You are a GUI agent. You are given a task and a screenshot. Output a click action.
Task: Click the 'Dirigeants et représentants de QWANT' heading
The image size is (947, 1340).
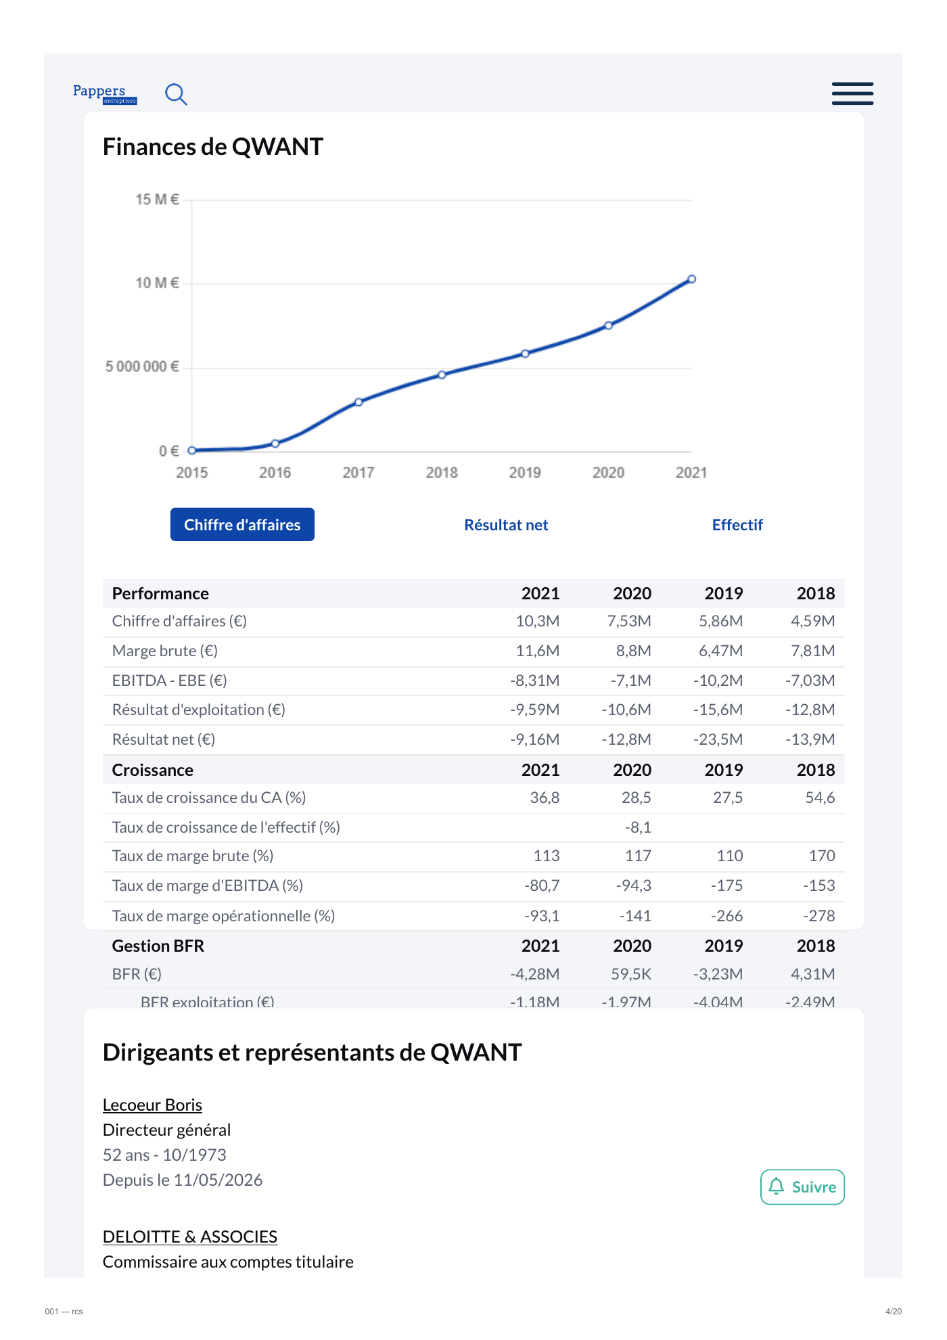[x=313, y=1053]
